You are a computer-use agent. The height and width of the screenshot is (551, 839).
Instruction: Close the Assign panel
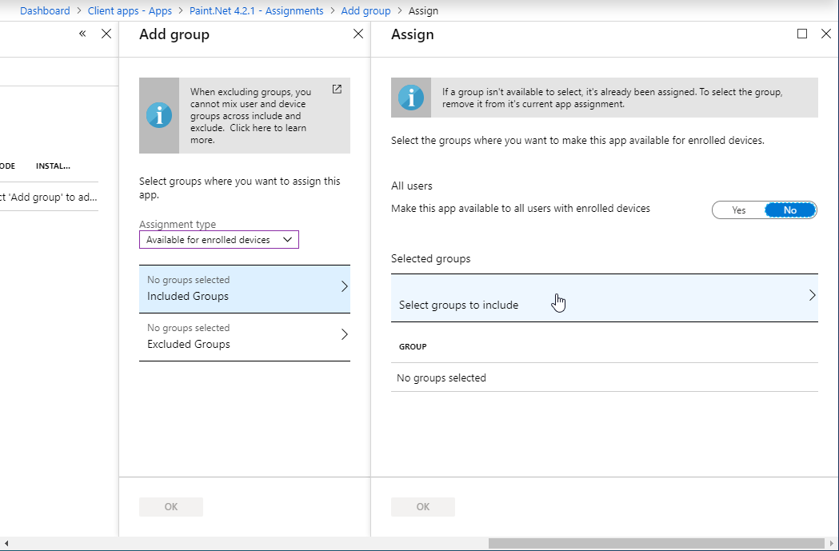coord(826,34)
